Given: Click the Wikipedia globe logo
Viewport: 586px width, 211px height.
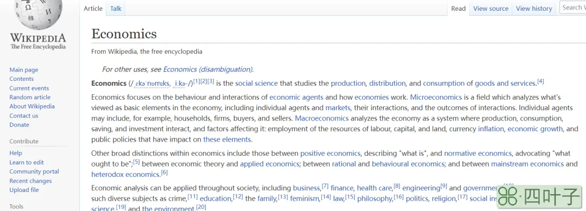Looking at the screenshot, I should point(38,14).
